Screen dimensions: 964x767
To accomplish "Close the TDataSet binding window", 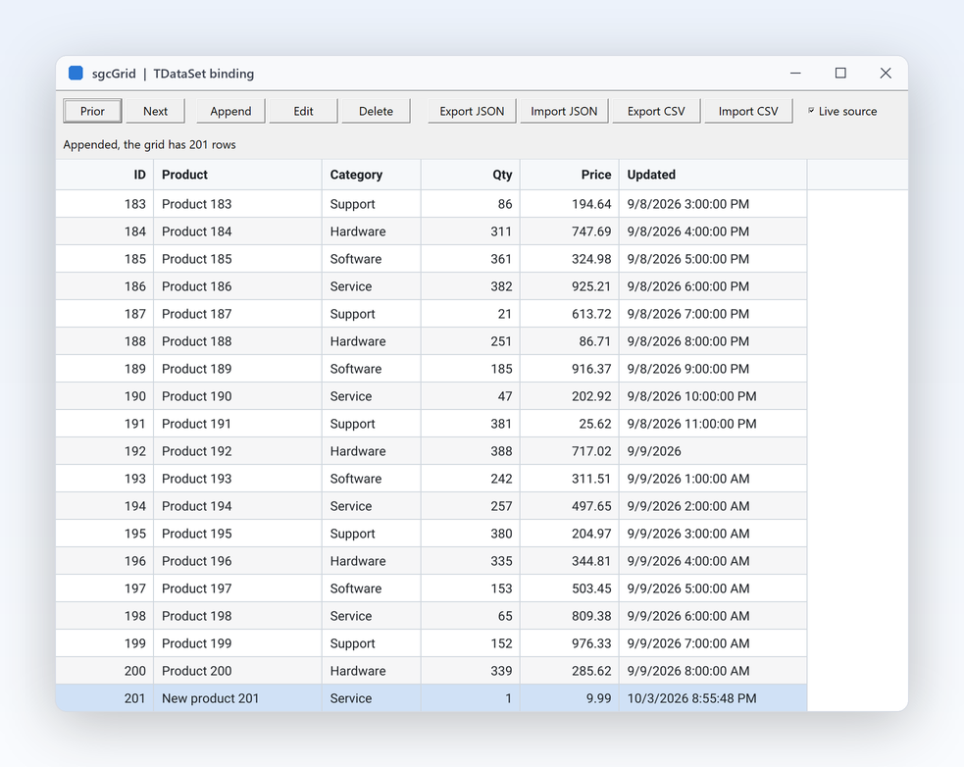I will point(886,74).
